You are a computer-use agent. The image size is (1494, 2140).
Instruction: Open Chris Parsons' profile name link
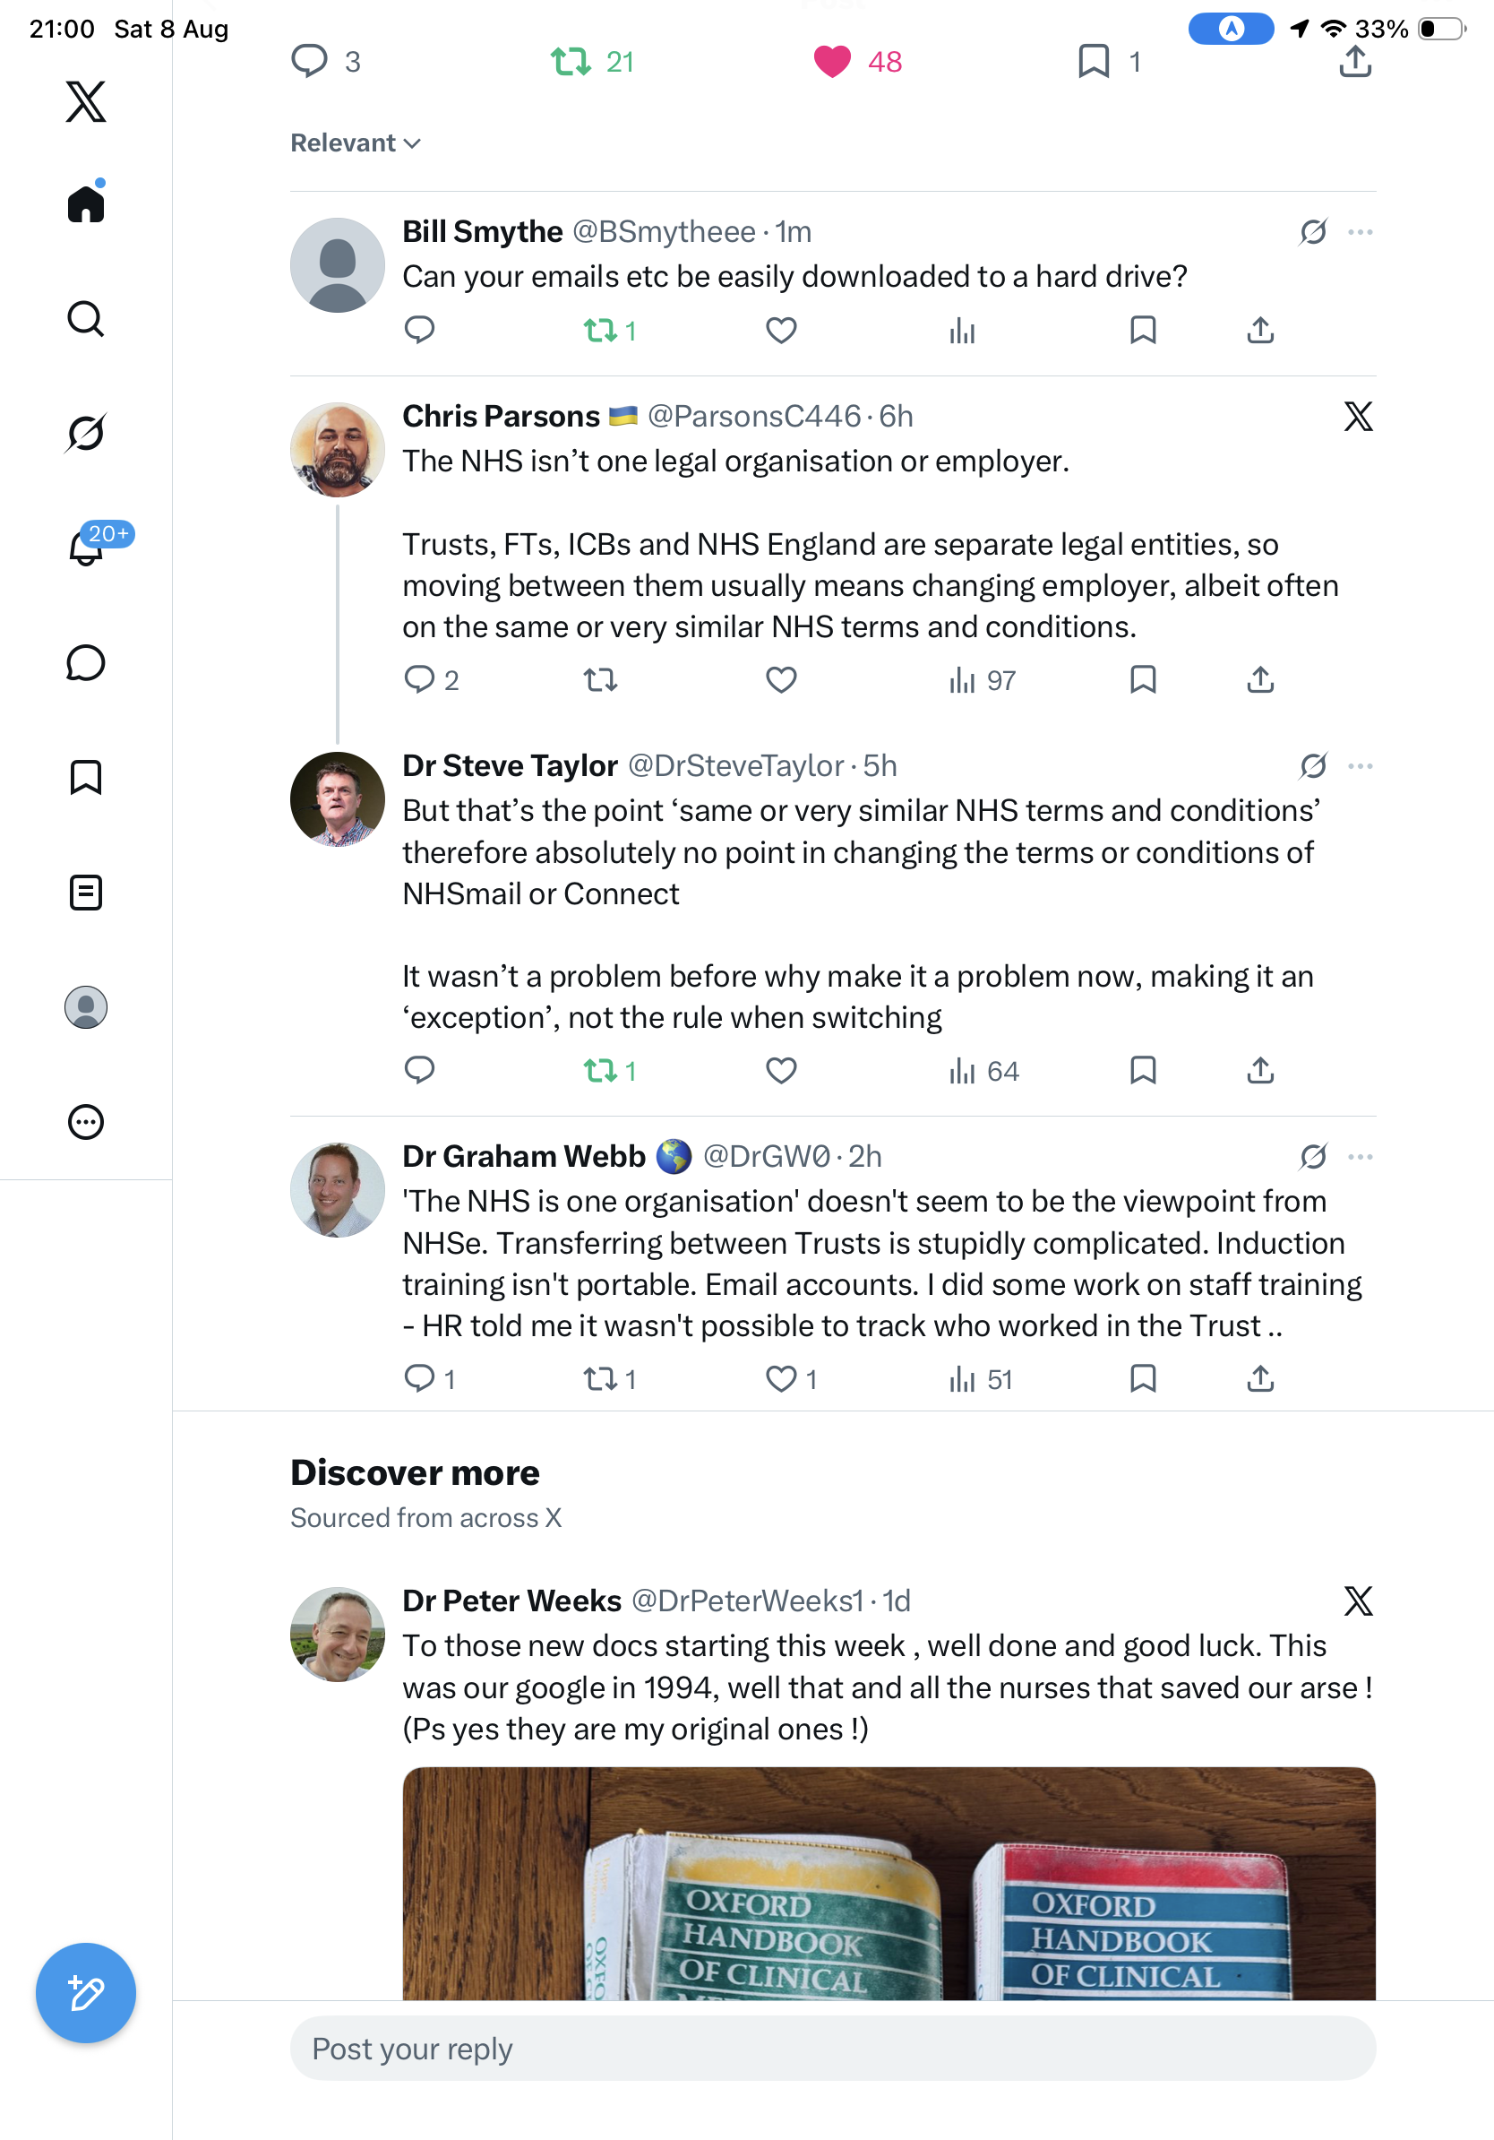[x=501, y=416]
